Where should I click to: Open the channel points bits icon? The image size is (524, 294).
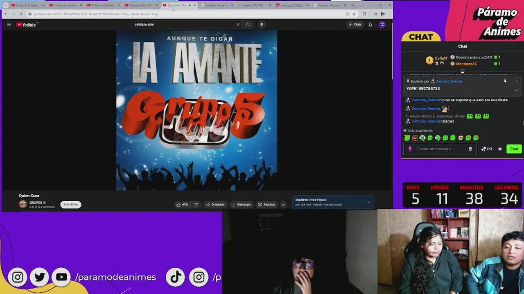point(486,149)
